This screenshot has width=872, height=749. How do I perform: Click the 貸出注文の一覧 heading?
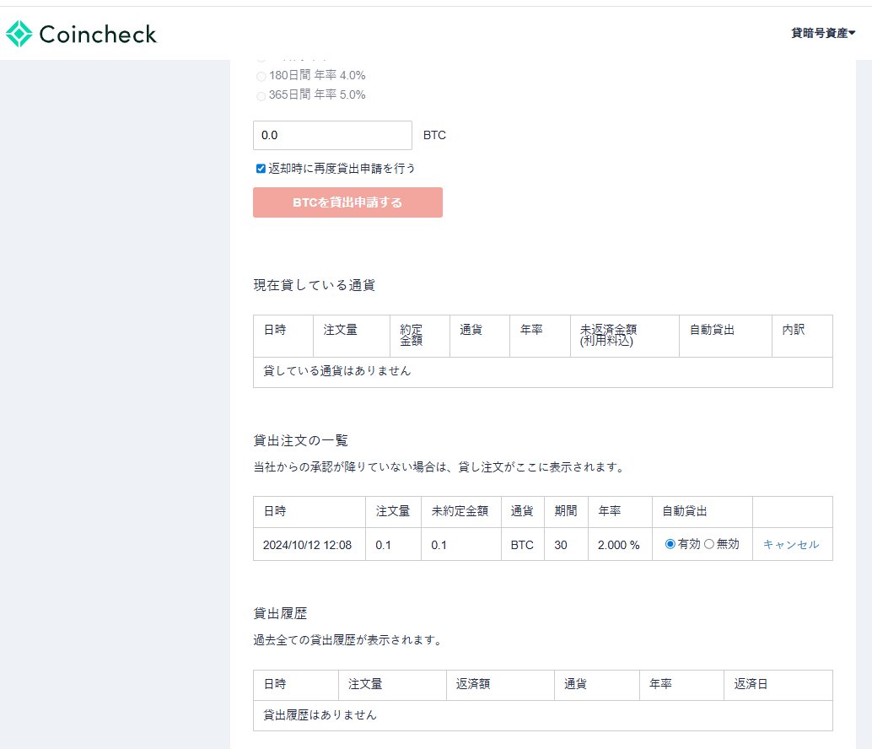301,441
